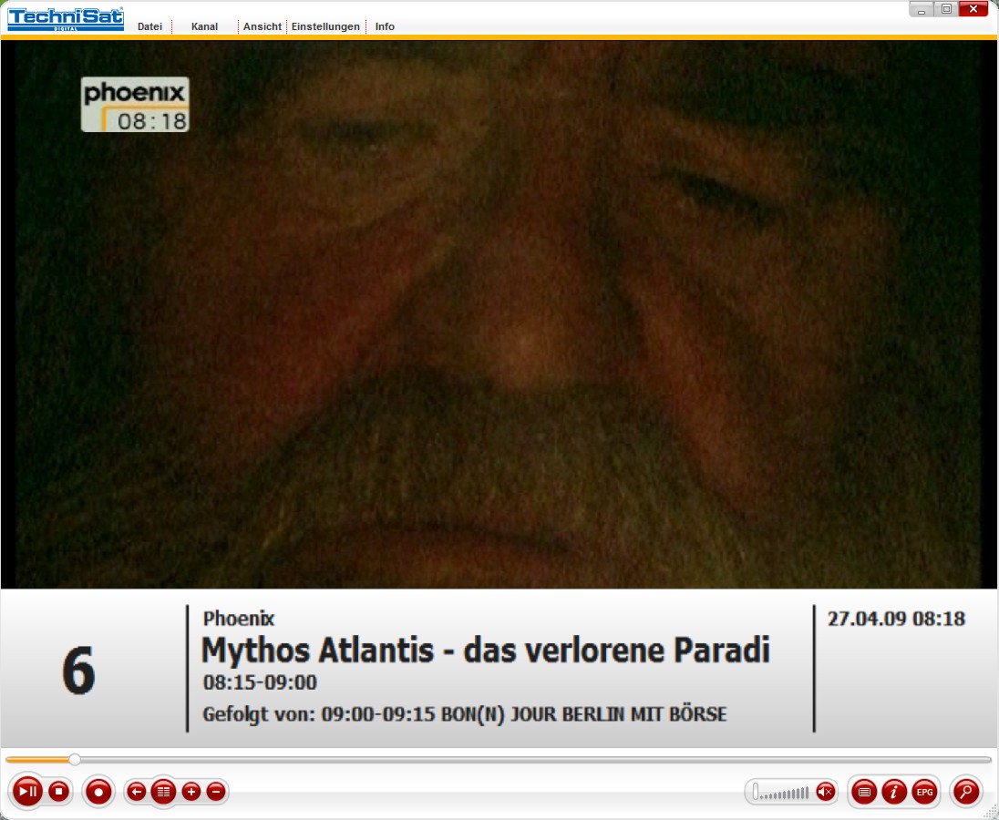Click the minus channel down button
The width and height of the screenshot is (999, 820).
[x=216, y=792]
